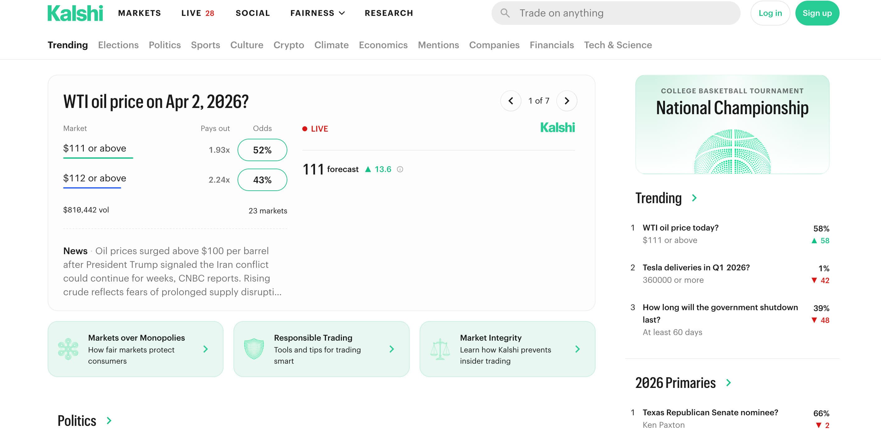This screenshot has width=881, height=438.
Task: Click the search magnifier icon
Action: click(505, 13)
